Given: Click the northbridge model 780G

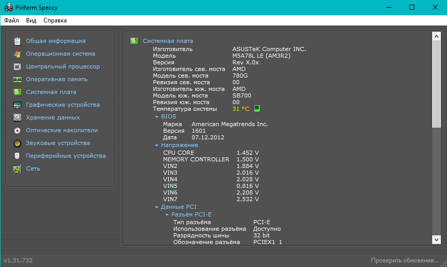Looking at the screenshot, I should coord(240,76).
